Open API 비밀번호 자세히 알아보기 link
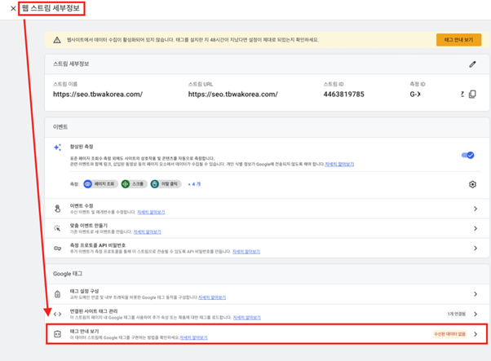Screen dimensions: 491x361 (x=246, y=252)
